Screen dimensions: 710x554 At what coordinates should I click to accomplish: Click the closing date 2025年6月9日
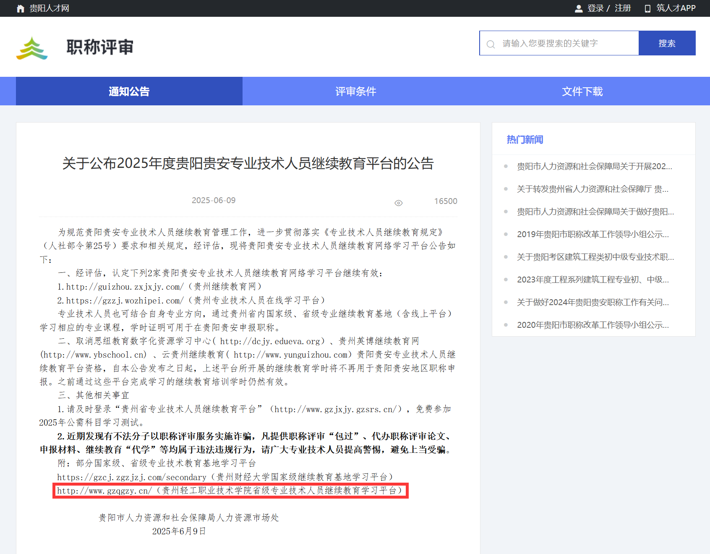[179, 531]
